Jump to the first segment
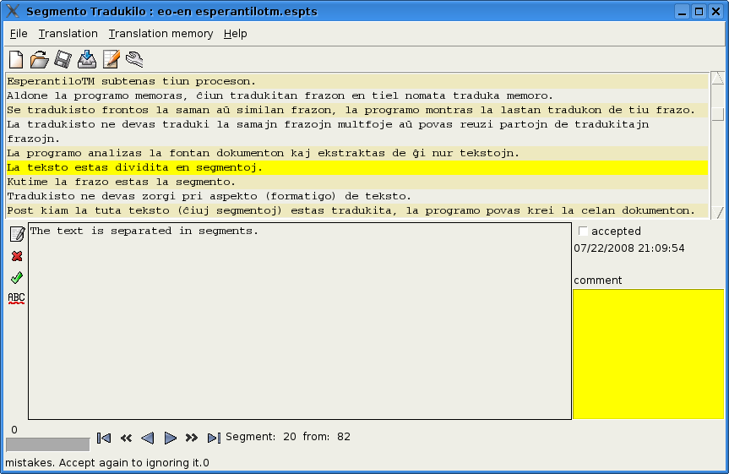The height and width of the screenshot is (474, 729). click(104, 438)
